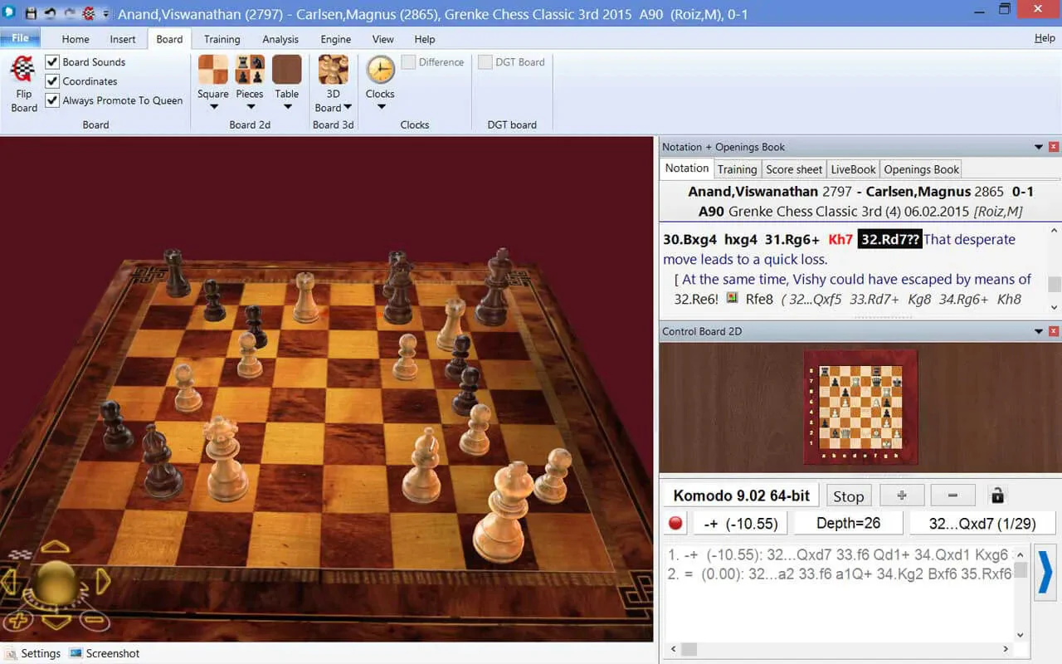The width and height of the screenshot is (1062, 664).
Task: Click the move Kh7 in notation
Action: pos(840,239)
